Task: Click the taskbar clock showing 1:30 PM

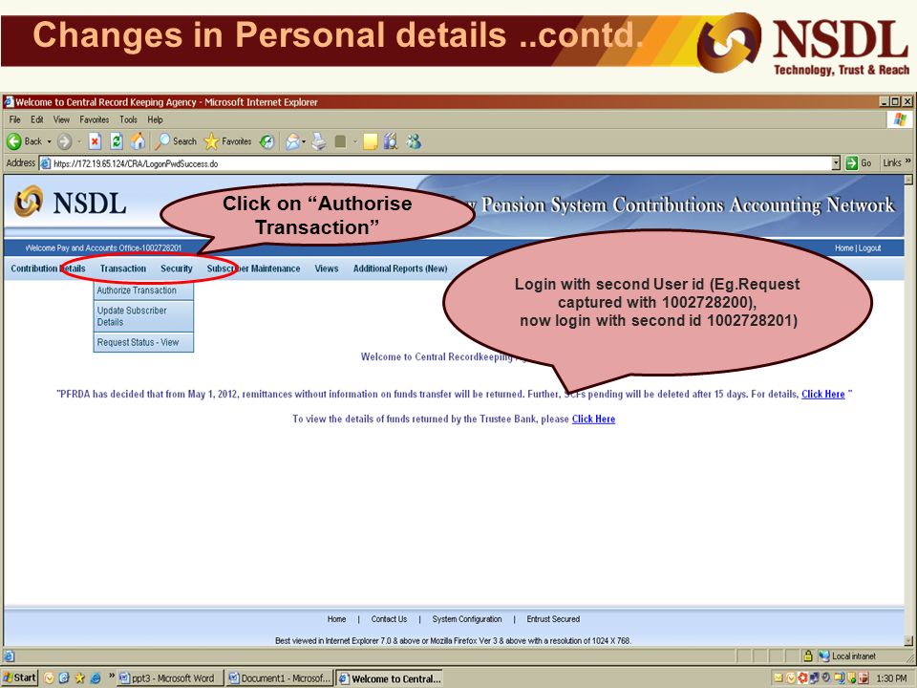Action: point(891,678)
